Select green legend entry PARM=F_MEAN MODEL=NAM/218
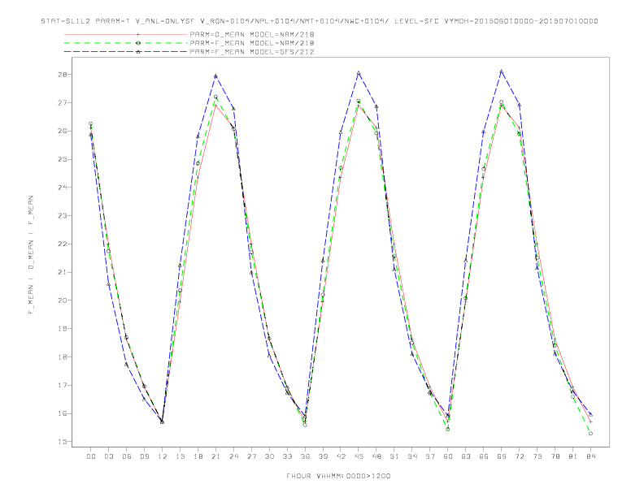The image size is (644, 497). coord(252,43)
